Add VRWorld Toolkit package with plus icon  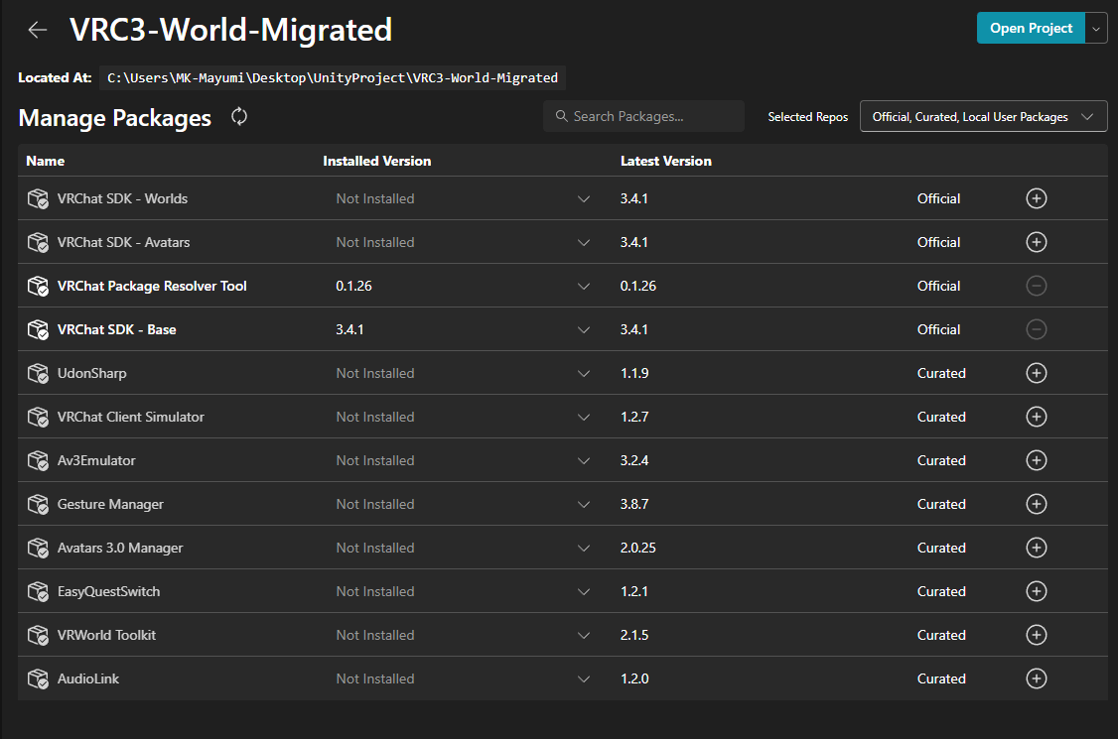[1036, 634]
